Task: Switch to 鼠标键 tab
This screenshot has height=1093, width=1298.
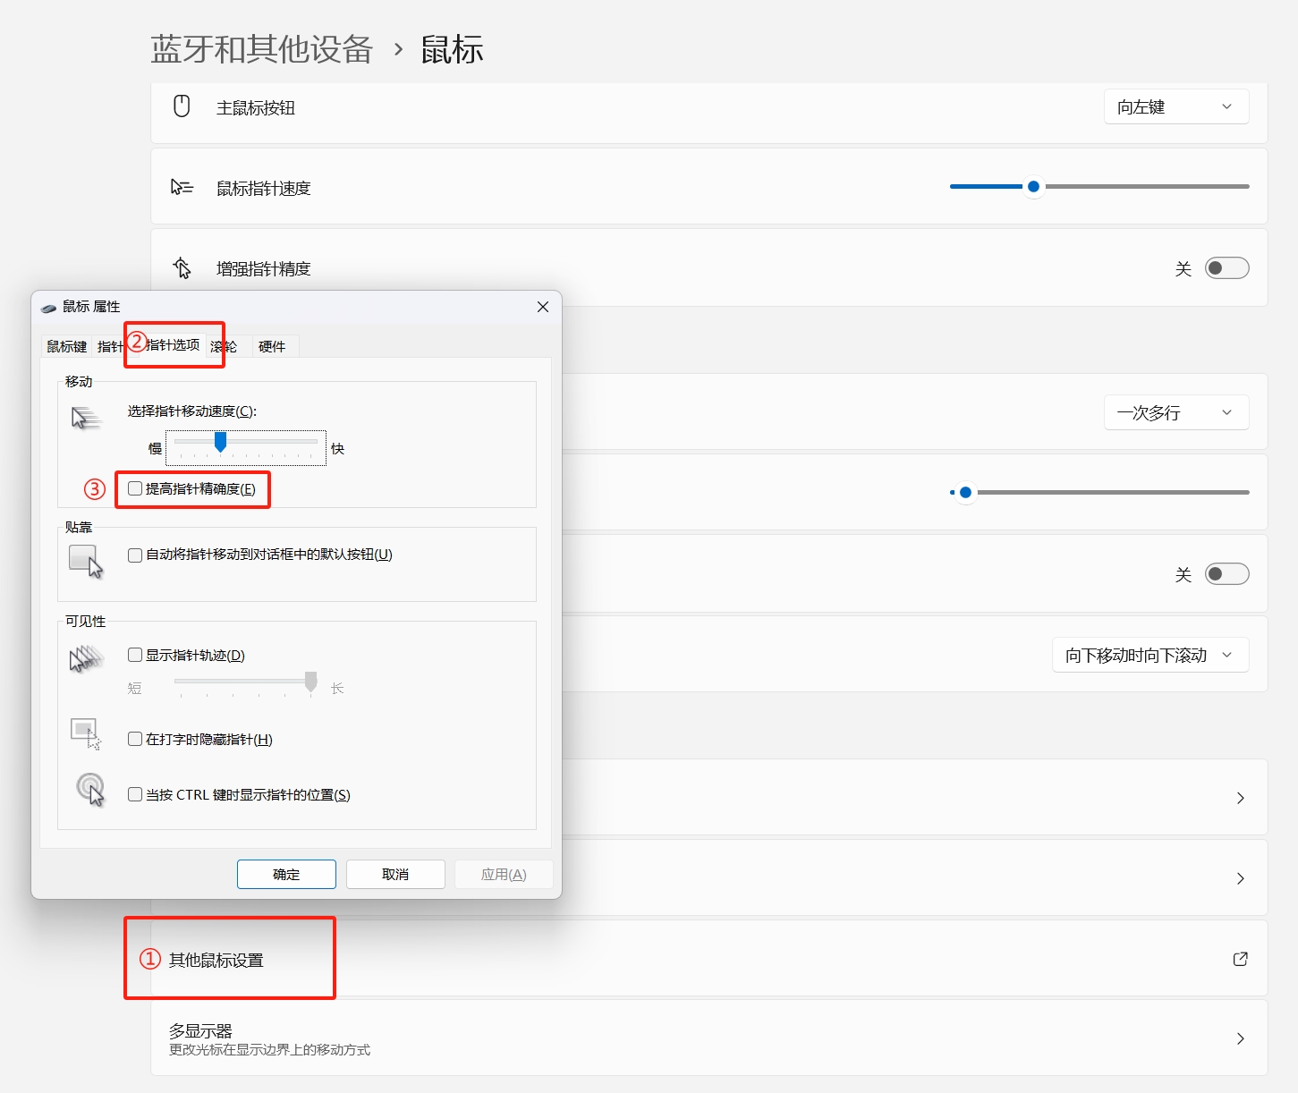Action: tap(67, 346)
